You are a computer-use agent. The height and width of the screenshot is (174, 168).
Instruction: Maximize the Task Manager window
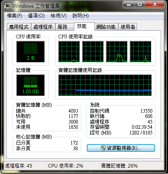[x=140, y=4]
